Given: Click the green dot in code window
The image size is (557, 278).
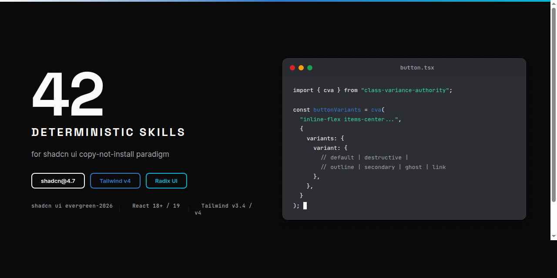Looking at the screenshot, I should pos(310,68).
